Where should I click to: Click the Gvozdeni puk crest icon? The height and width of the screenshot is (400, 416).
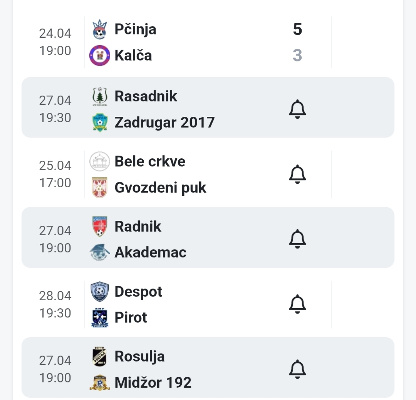click(99, 187)
